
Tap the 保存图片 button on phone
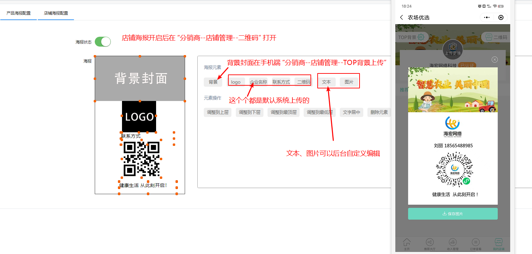[453, 214]
